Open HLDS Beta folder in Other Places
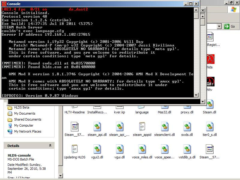 click(22, 107)
